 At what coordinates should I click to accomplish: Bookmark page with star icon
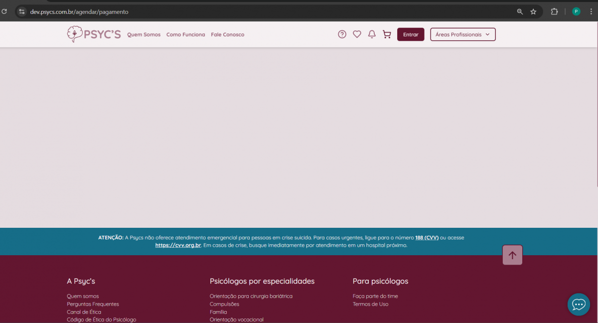(533, 11)
